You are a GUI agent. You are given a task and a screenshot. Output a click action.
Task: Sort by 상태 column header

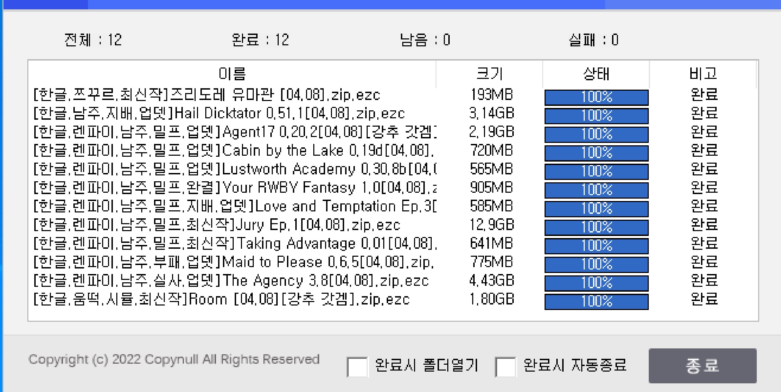pyautogui.click(x=596, y=74)
